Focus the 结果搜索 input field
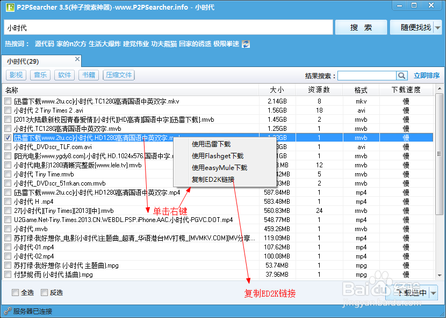Screen dimensions: 446x318 [367, 76]
